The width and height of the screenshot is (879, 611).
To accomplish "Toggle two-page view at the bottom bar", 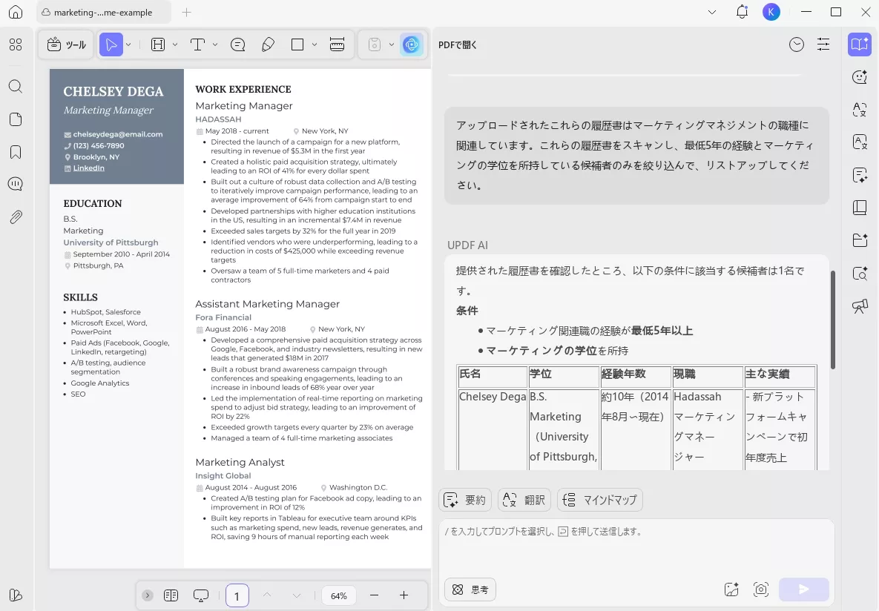I will pyautogui.click(x=171, y=595).
